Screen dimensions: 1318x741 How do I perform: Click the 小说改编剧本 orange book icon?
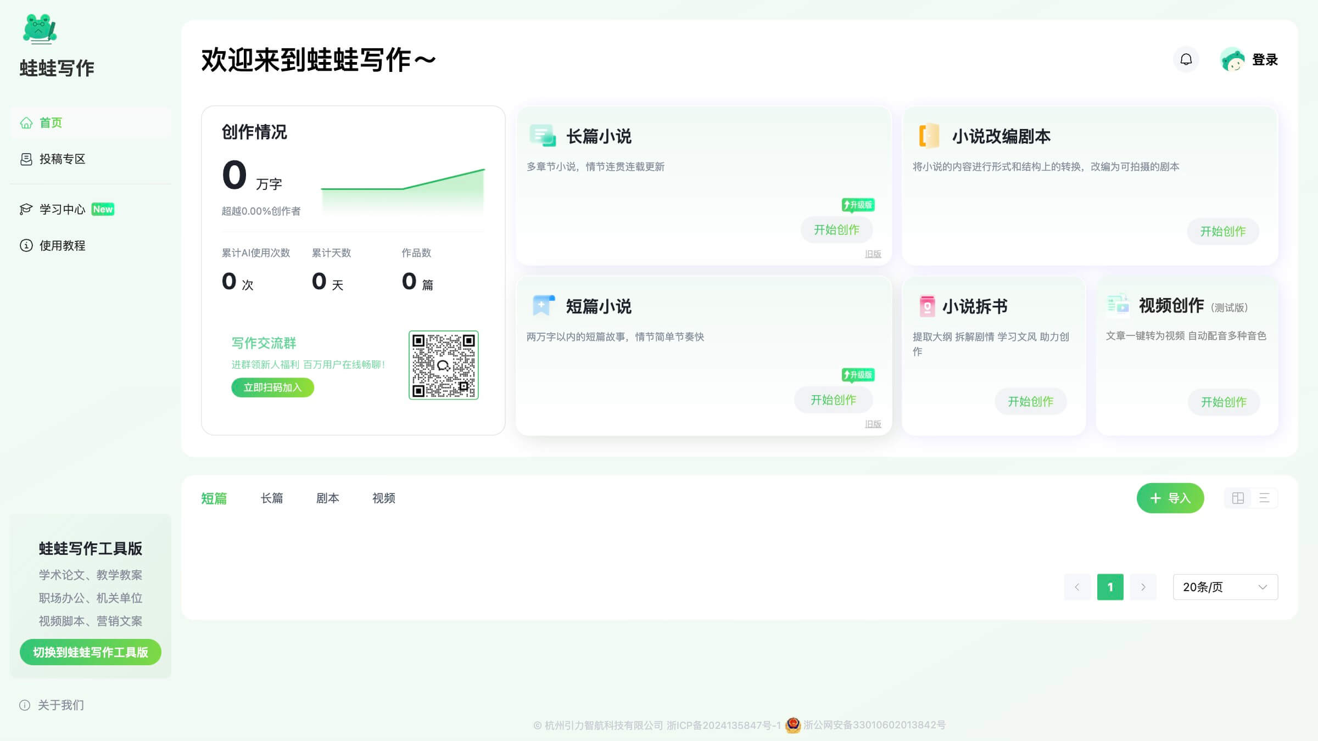[x=928, y=136]
